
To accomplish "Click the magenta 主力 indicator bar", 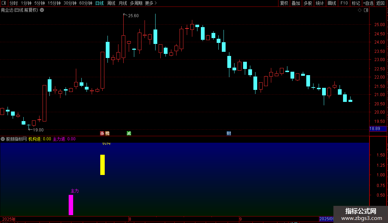I will [x=71, y=205].
